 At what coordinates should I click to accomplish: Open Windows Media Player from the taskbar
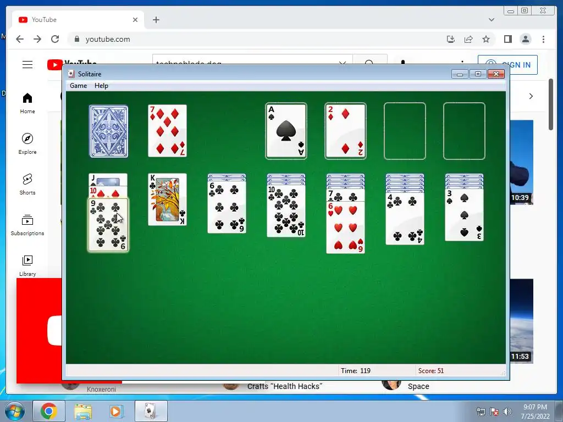(117, 411)
